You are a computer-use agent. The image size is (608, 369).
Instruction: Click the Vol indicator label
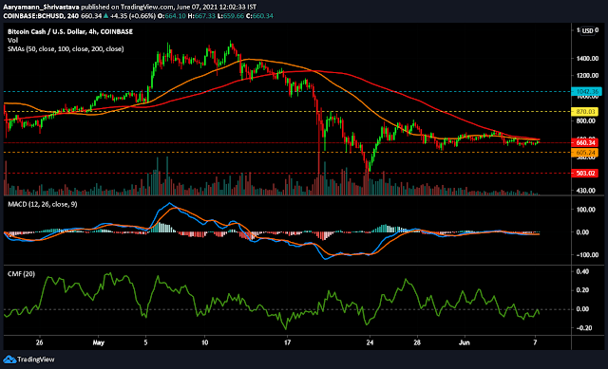click(x=12, y=40)
